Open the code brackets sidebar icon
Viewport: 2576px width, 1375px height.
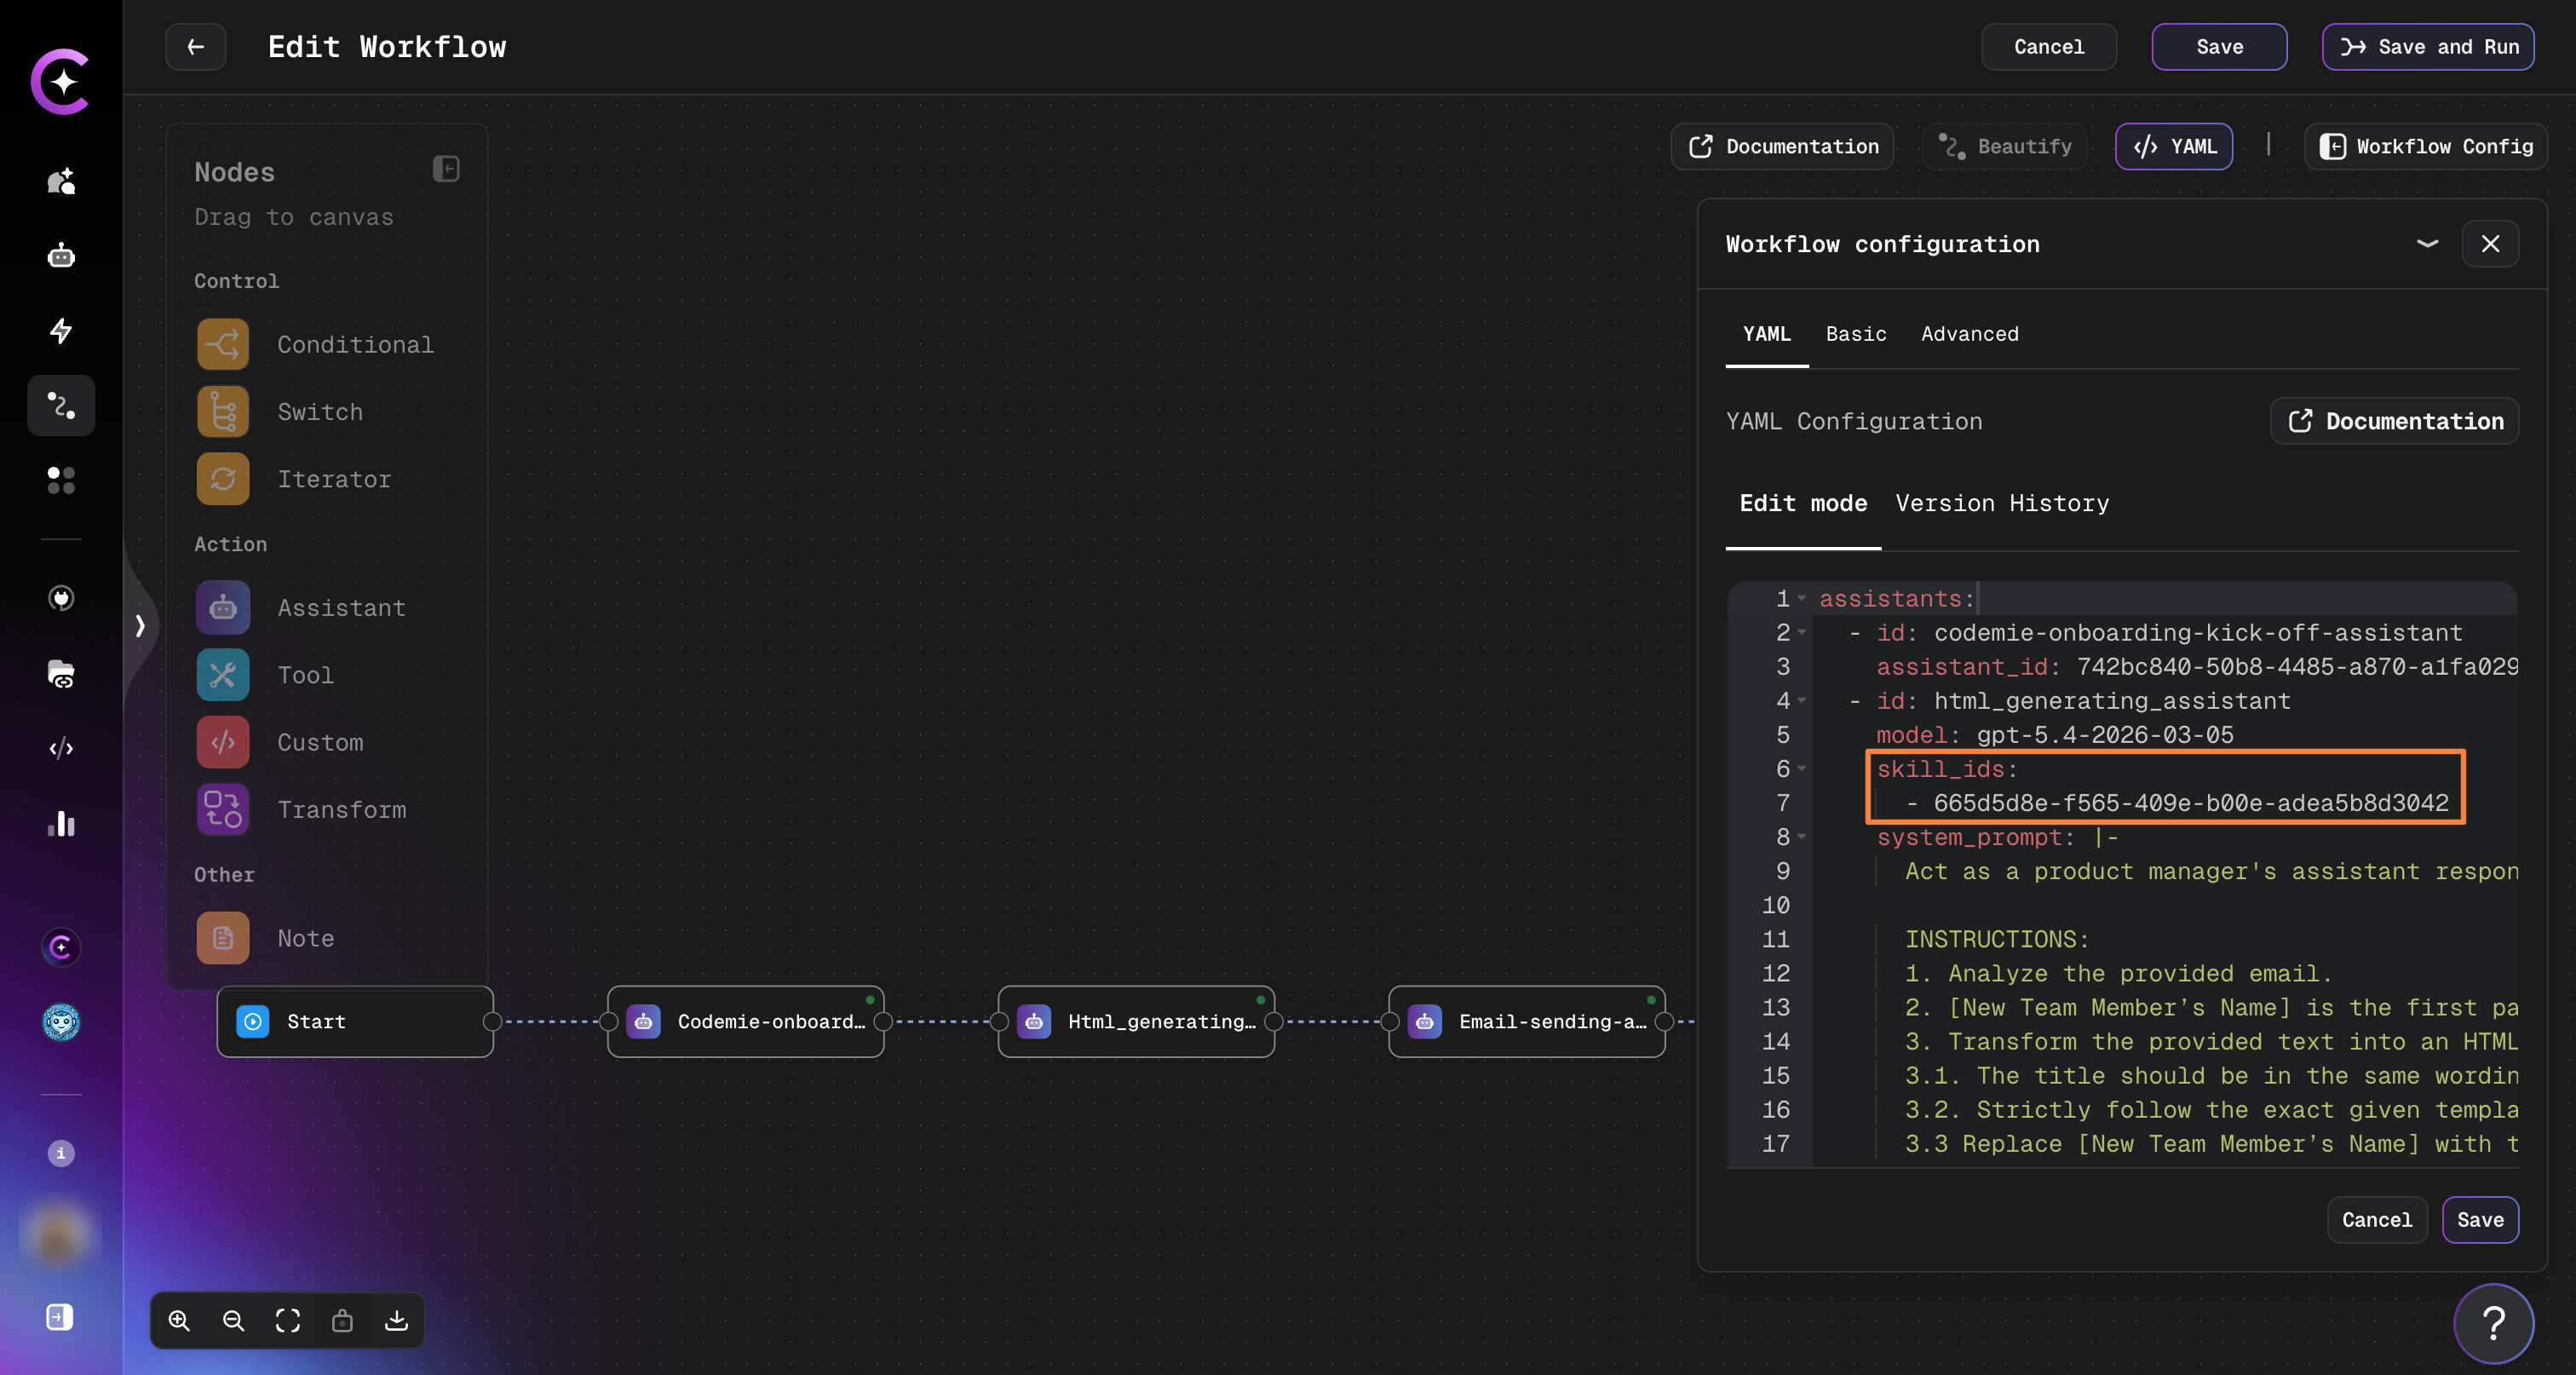[61, 748]
